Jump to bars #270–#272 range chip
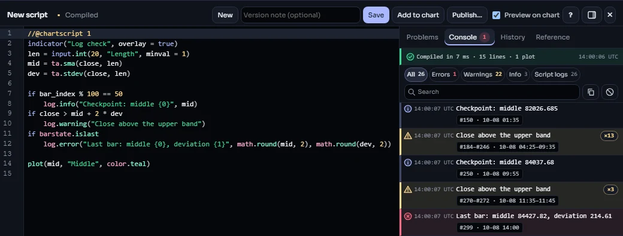This screenshot has width=623, height=236. pos(507,201)
